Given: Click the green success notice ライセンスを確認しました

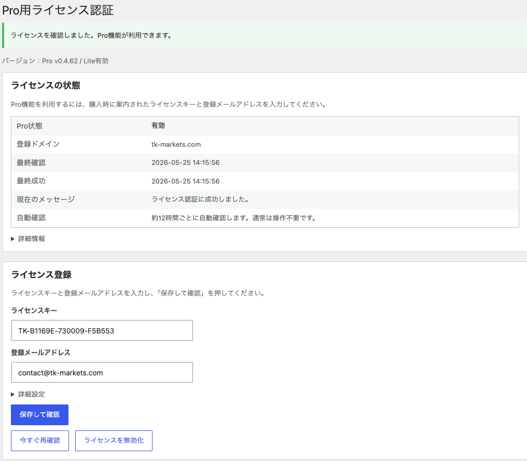Looking at the screenshot, I should coord(265,35).
